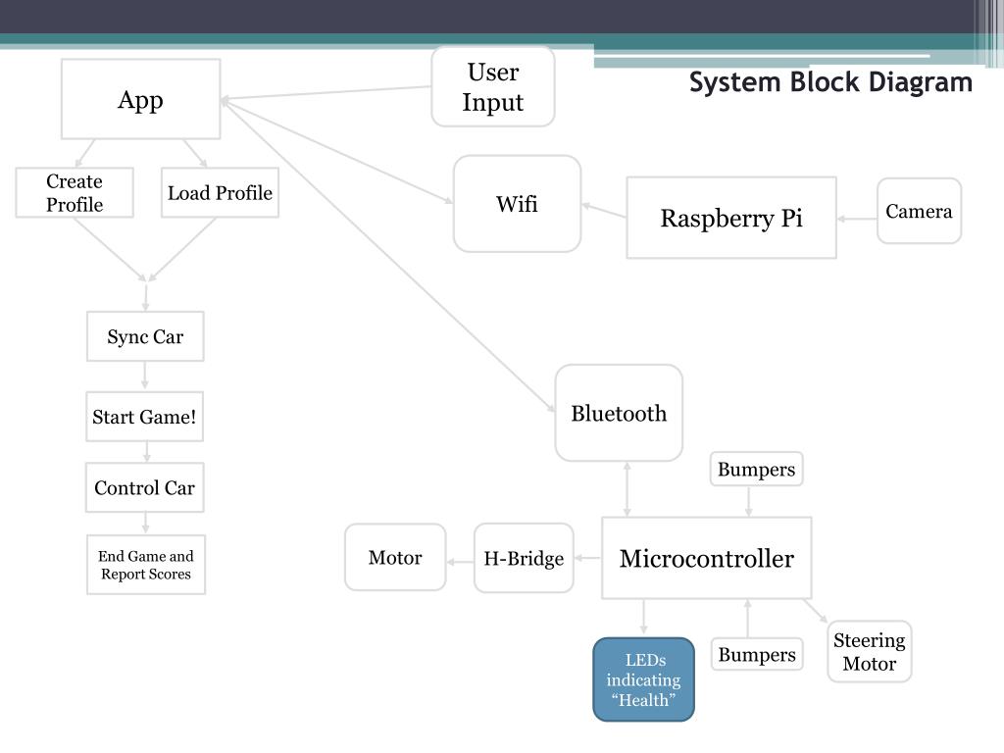Select the Motor box beside H-Bridge
This screenshot has height=753, width=1004.
coord(395,557)
